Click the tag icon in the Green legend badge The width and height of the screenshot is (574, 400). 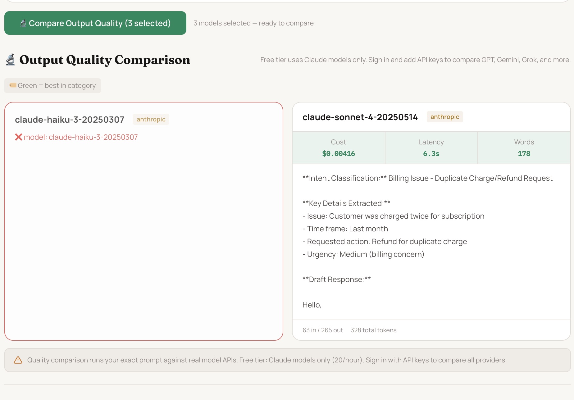pyautogui.click(x=12, y=85)
